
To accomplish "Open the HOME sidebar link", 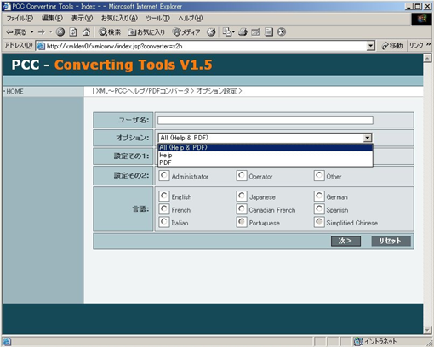I will [x=14, y=91].
